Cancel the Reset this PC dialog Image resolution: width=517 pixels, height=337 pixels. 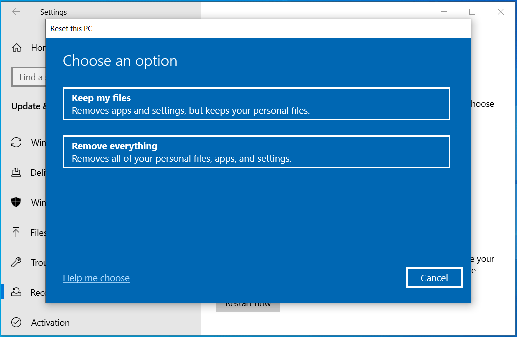coord(434,278)
